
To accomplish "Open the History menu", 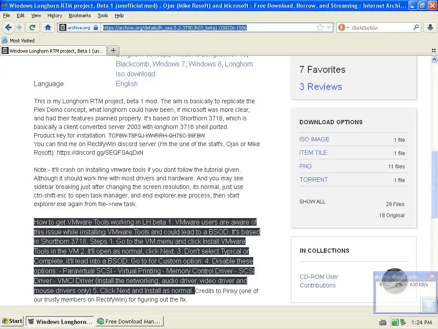I will pos(54,15).
